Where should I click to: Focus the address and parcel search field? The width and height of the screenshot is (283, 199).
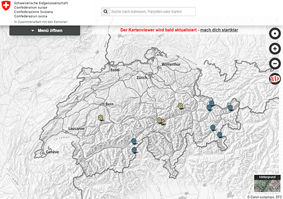pos(152,12)
